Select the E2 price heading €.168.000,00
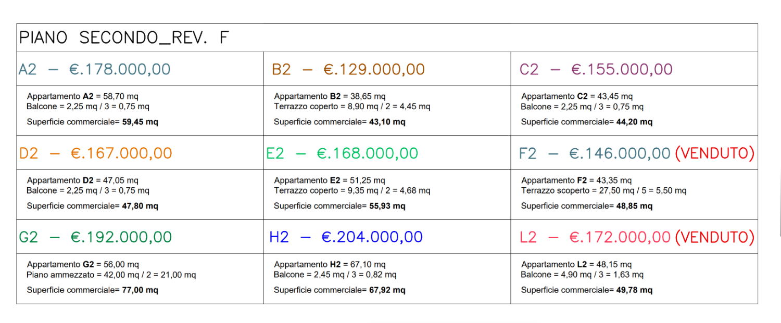This screenshot has height=323, width=781. click(342, 153)
